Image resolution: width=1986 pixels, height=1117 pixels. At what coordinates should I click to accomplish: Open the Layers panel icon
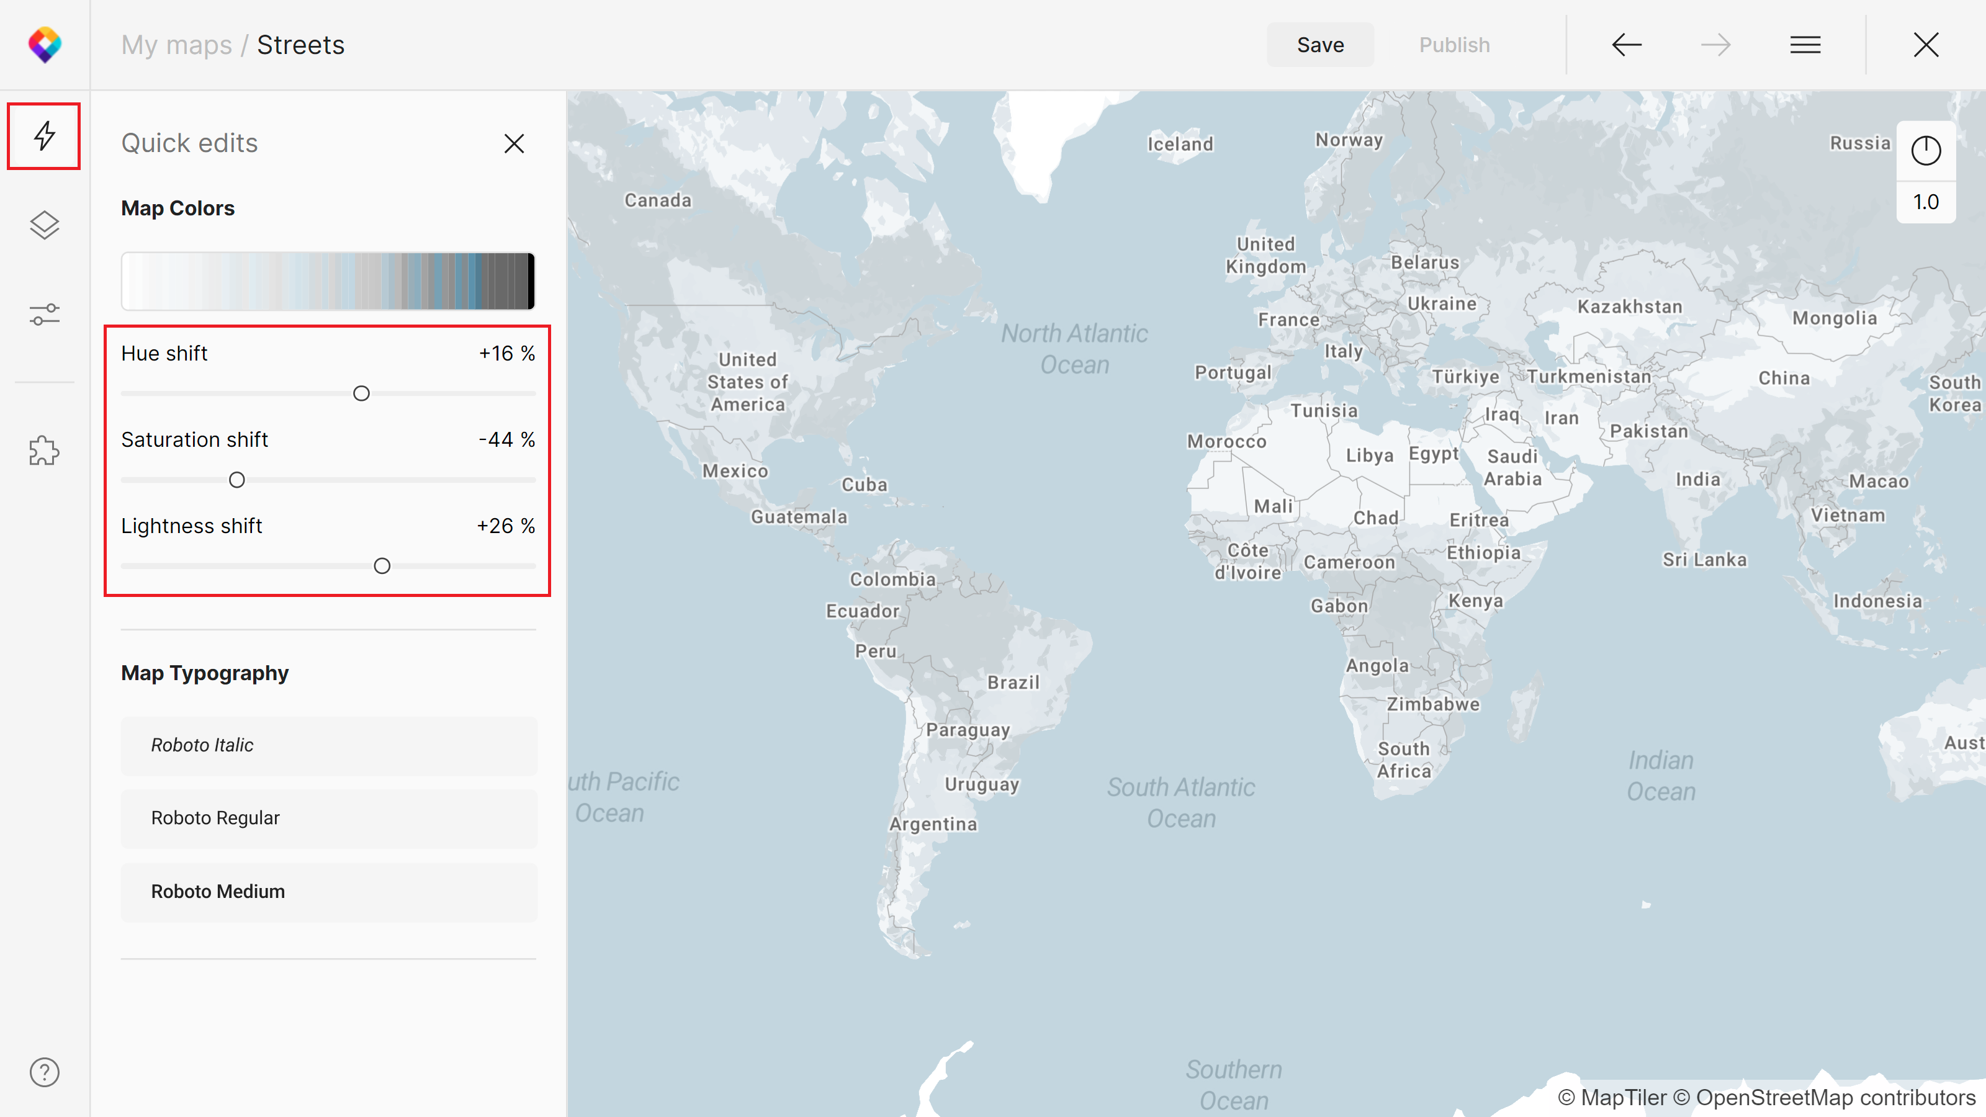pos(44,225)
